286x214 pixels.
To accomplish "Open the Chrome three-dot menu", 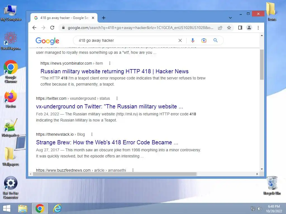I will [258, 28].
